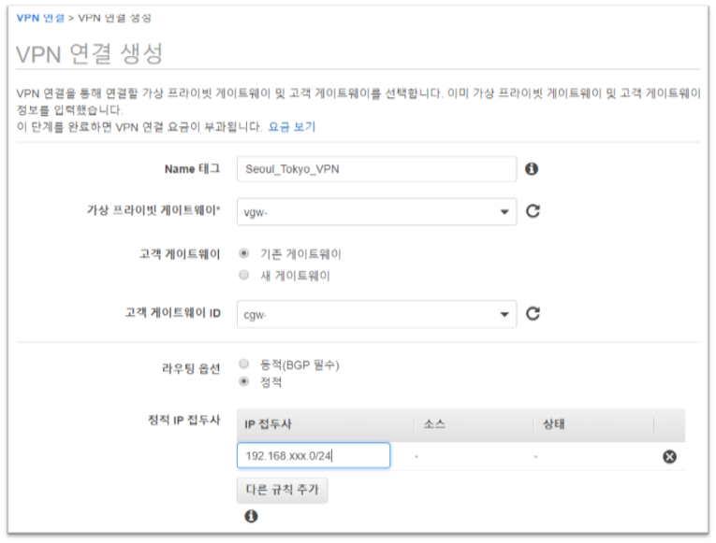
Task: Choose the 새 게이트웨이 radio option
Action: coord(244,276)
